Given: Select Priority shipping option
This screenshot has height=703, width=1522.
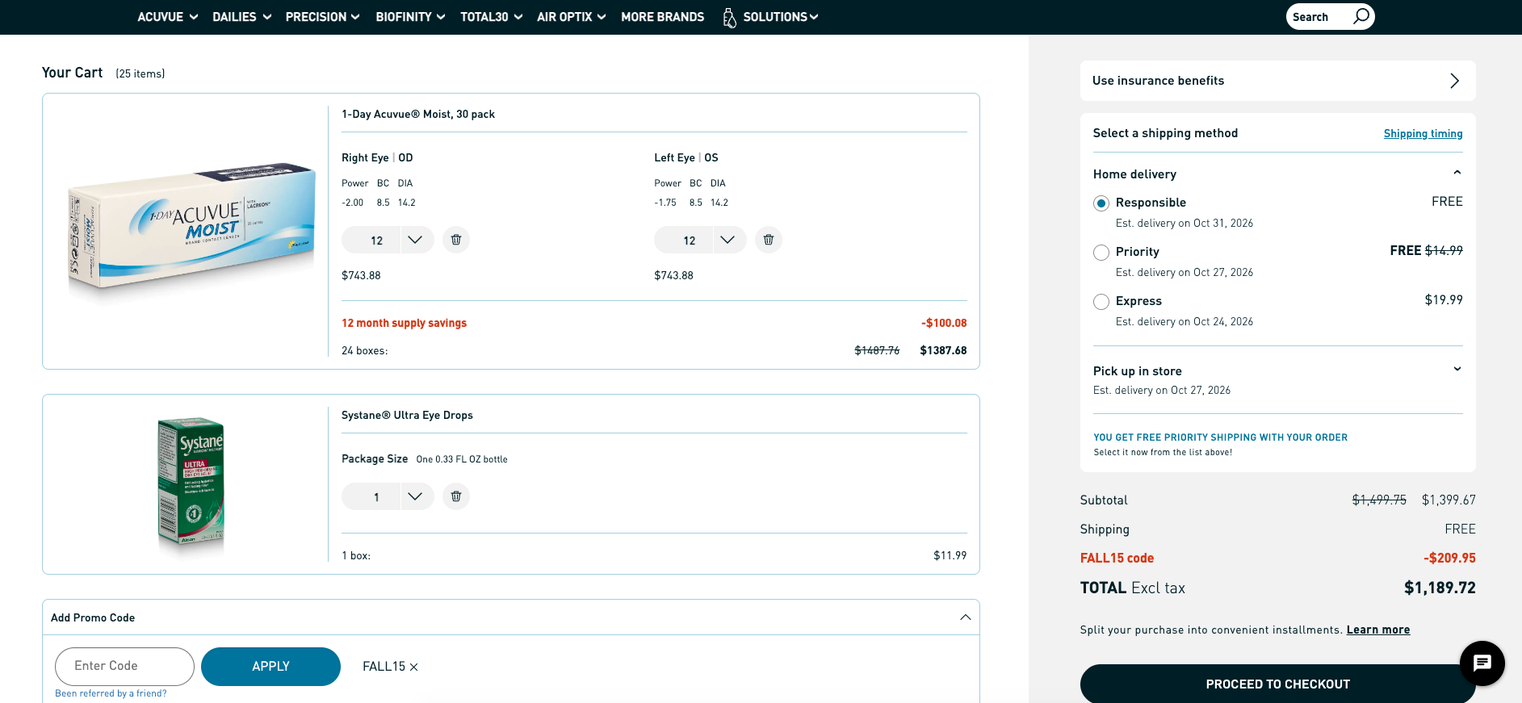Looking at the screenshot, I should 1101,253.
